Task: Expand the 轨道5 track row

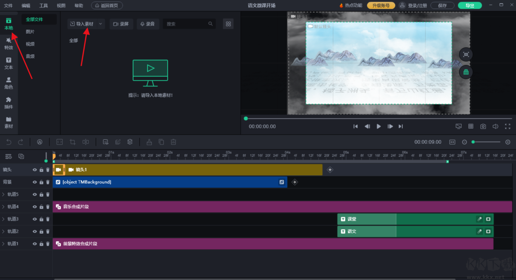Action: [3, 194]
